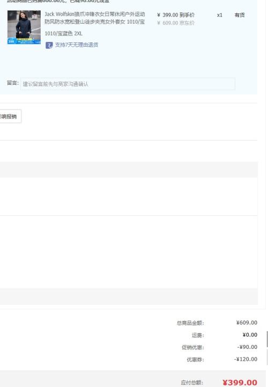268x387 pixels.
Task: Click the red 应付总额 ¥399.00 total
Action: click(240, 383)
